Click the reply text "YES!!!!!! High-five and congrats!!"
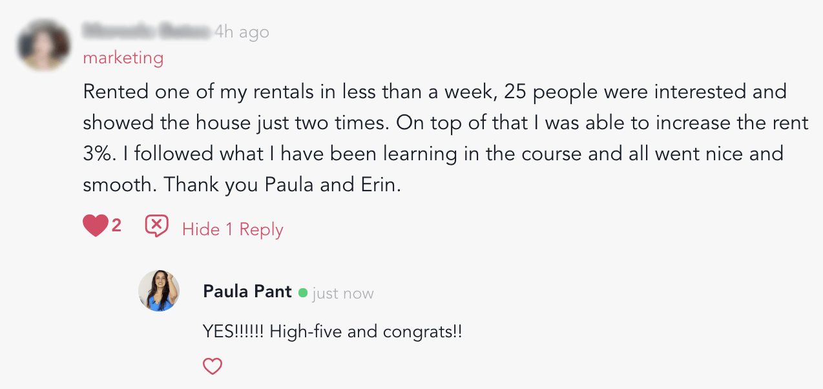Viewport: 823px width, 389px height. pos(333,332)
